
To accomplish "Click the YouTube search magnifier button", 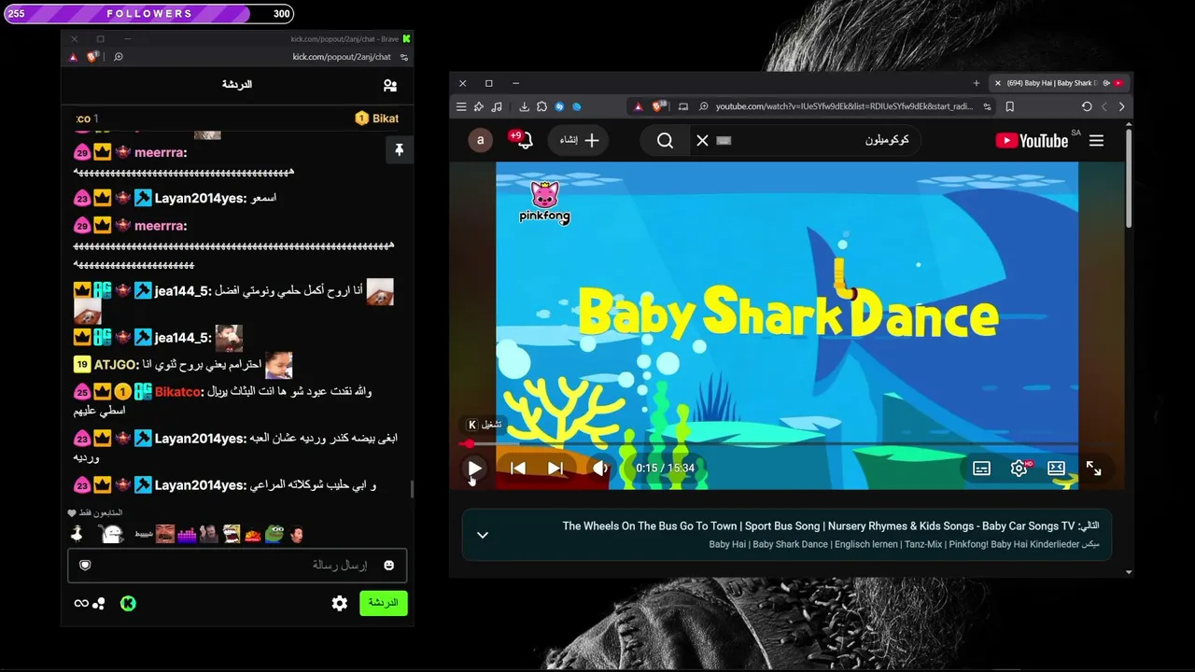I will tap(665, 141).
